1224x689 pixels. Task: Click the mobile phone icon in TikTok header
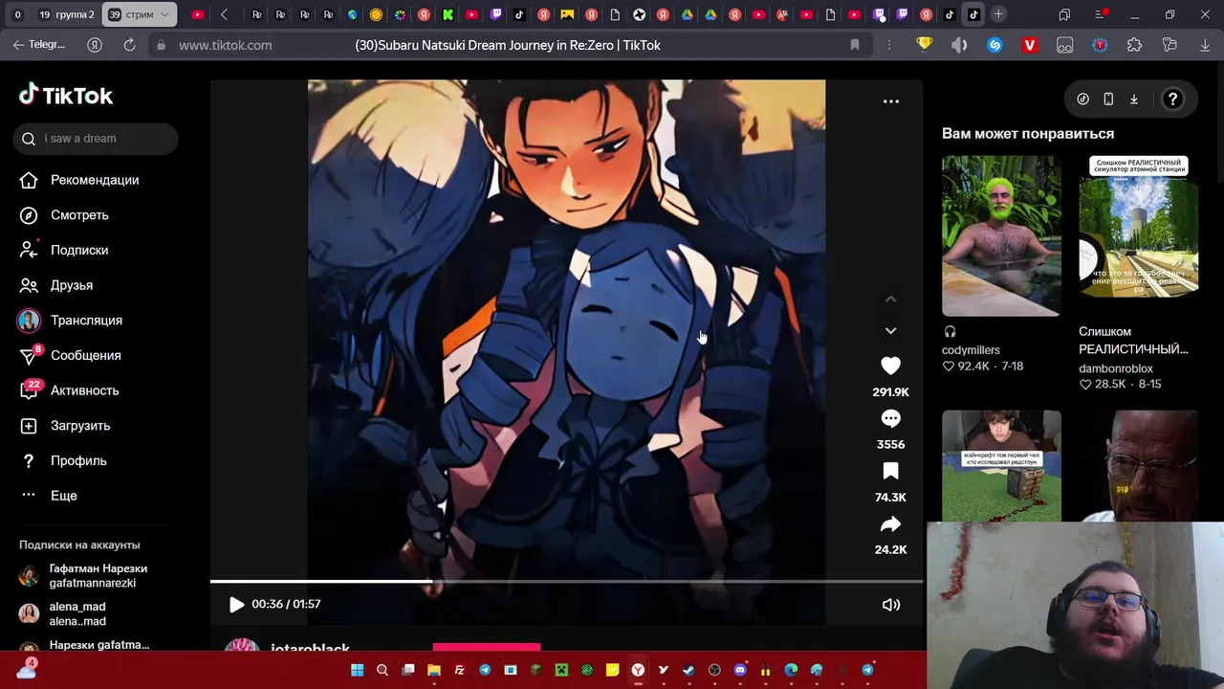(1108, 99)
